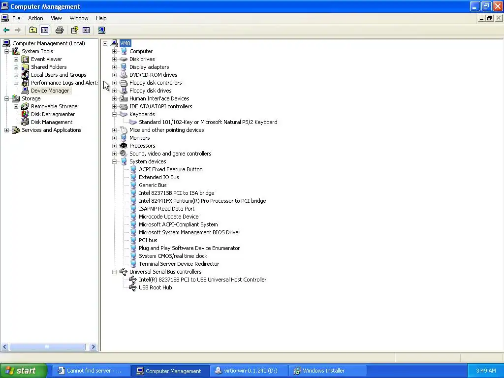This screenshot has width=504, height=378.
Task: Click the Scan for hardware changes icon
Action: point(101,30)
